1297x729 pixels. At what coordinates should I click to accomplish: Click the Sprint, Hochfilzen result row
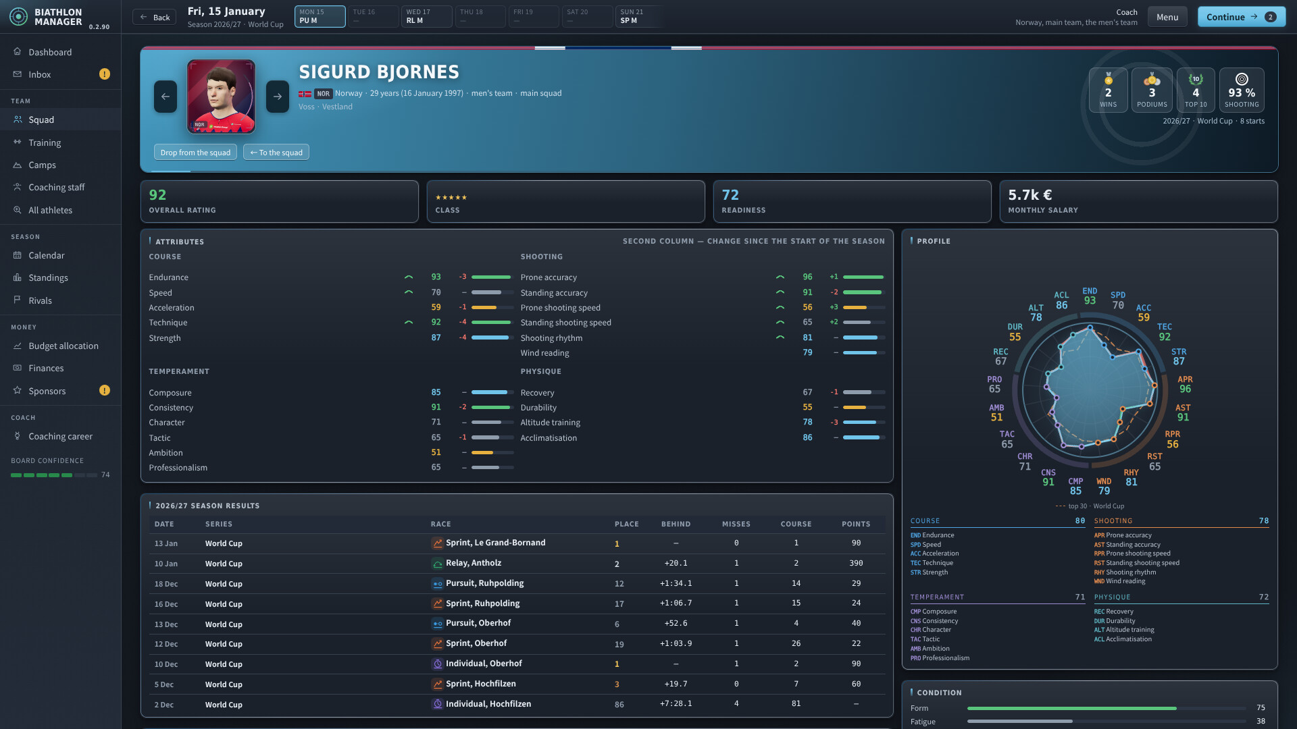tap(517, 684)
